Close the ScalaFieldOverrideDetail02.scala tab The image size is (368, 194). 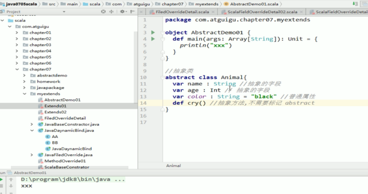tap(301, 12)
